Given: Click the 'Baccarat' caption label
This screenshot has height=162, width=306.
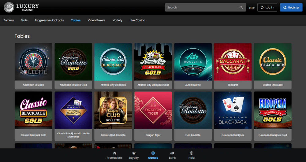Looking at the screenshot, I should point(233,85).
